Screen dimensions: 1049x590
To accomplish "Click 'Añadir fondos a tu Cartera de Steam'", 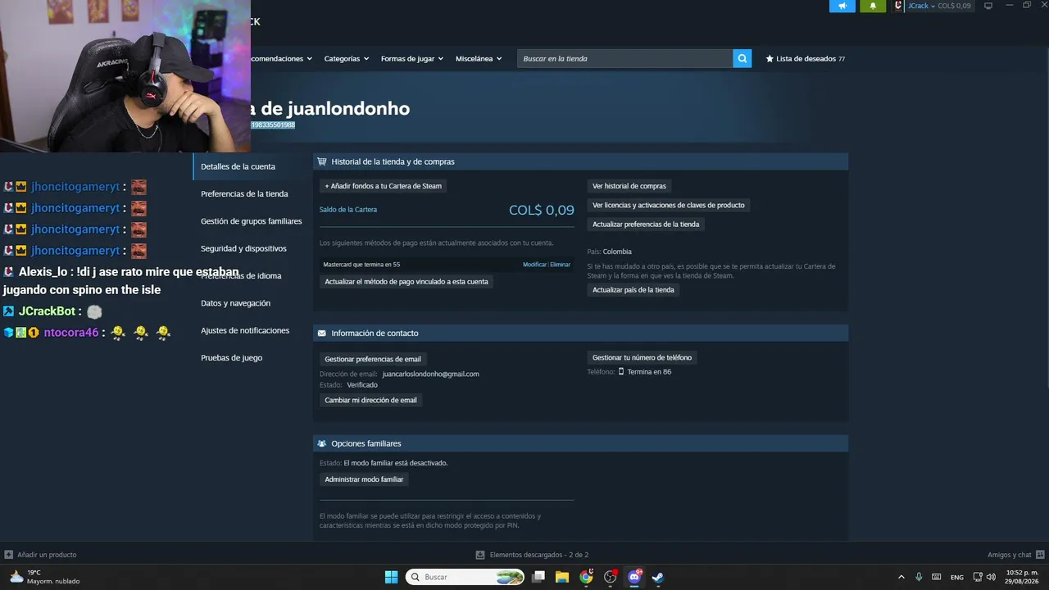I will point(383,186).
